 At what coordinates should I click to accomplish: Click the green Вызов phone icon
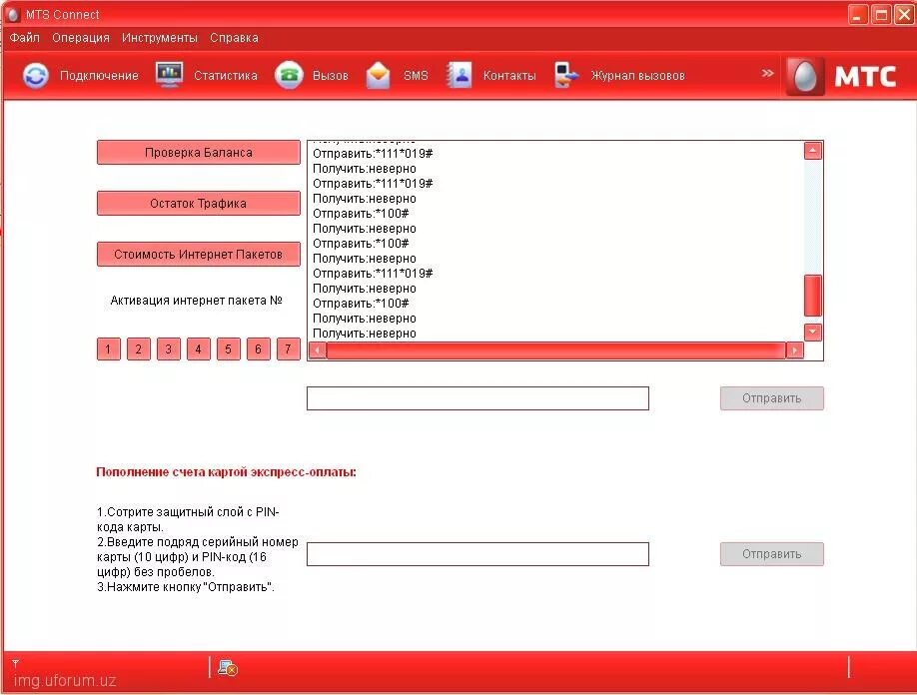pyautogui.click(x=289, y=76)
